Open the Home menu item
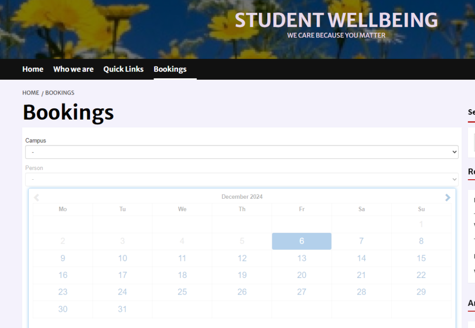475x328 pixels. coord(33,69)
